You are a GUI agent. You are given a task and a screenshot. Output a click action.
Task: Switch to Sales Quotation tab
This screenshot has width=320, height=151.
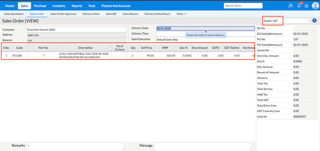tap(14, 14)
